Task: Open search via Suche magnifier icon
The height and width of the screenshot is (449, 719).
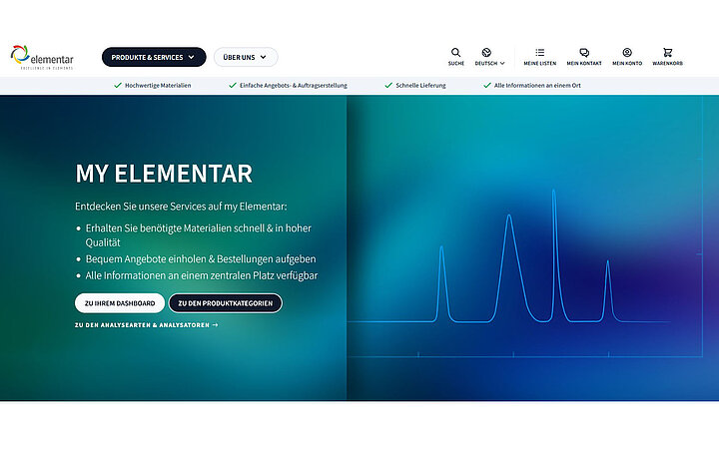Action: [x=455, y=52]
